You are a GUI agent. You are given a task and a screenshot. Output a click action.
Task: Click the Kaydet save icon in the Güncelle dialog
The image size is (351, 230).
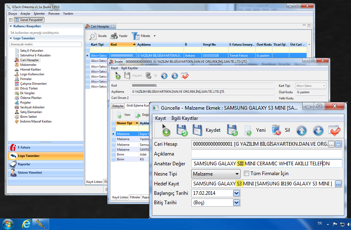(x=197, y=130)
